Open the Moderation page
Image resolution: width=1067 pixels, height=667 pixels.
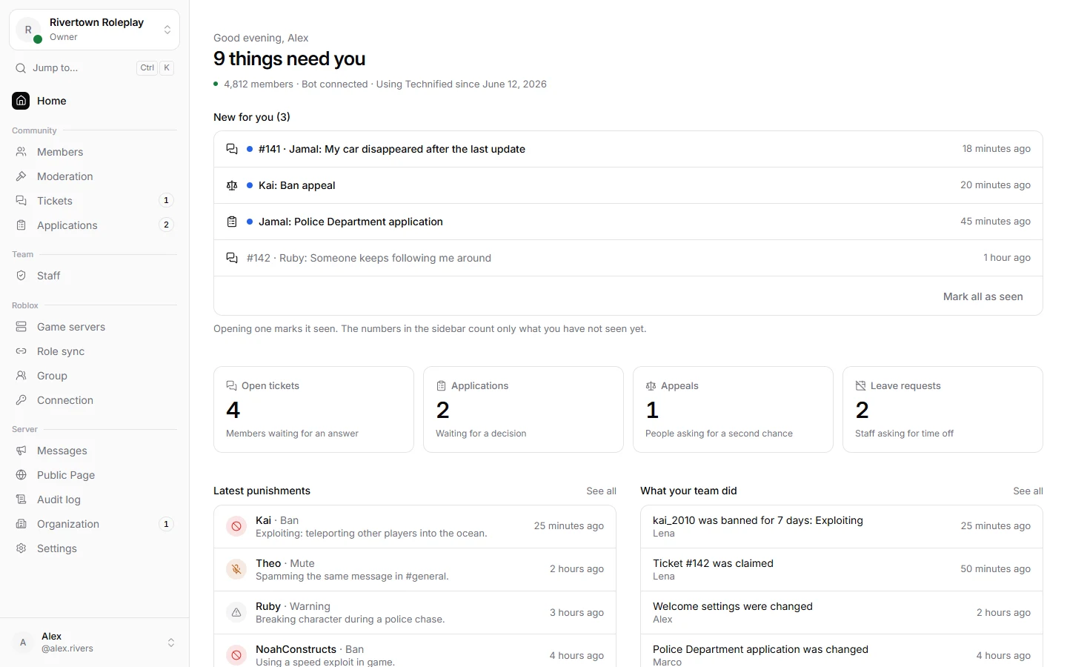94,176
